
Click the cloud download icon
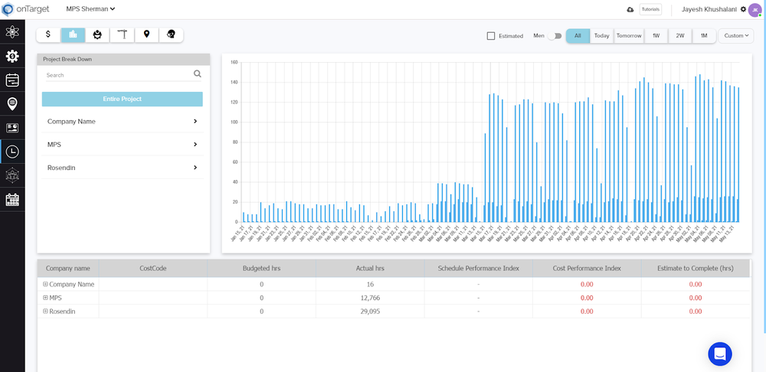click(x=630, y=10)
